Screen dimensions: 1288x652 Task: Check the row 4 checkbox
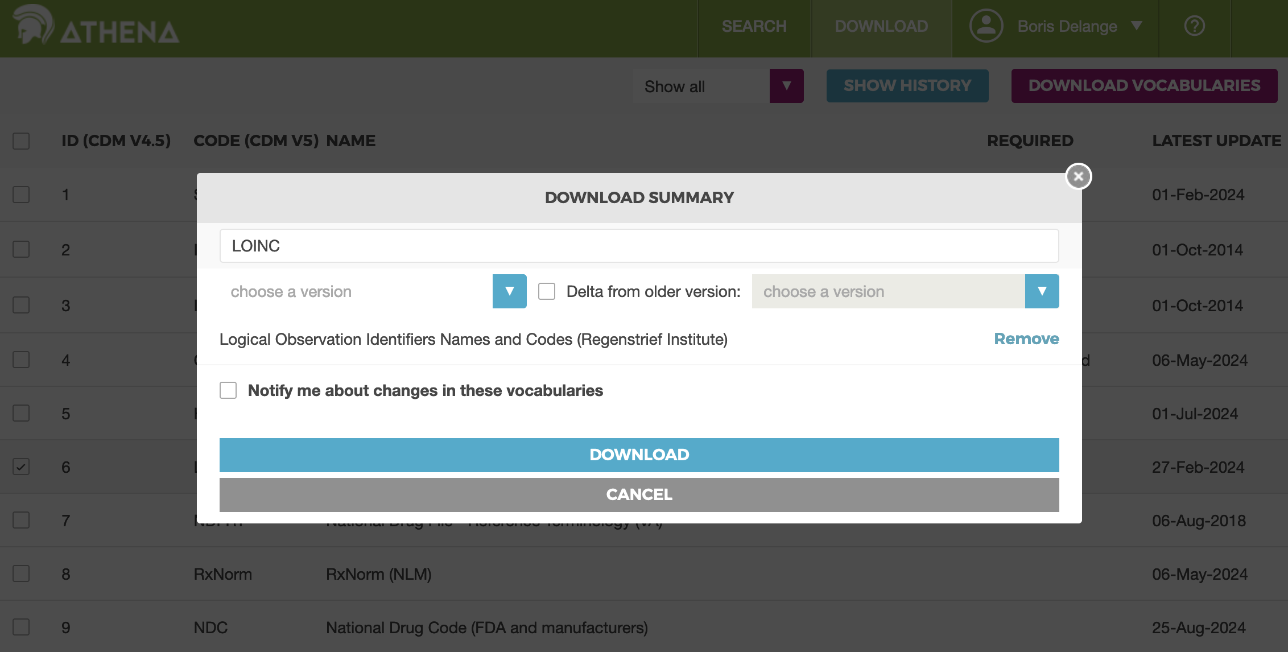[x=21, y=360]
